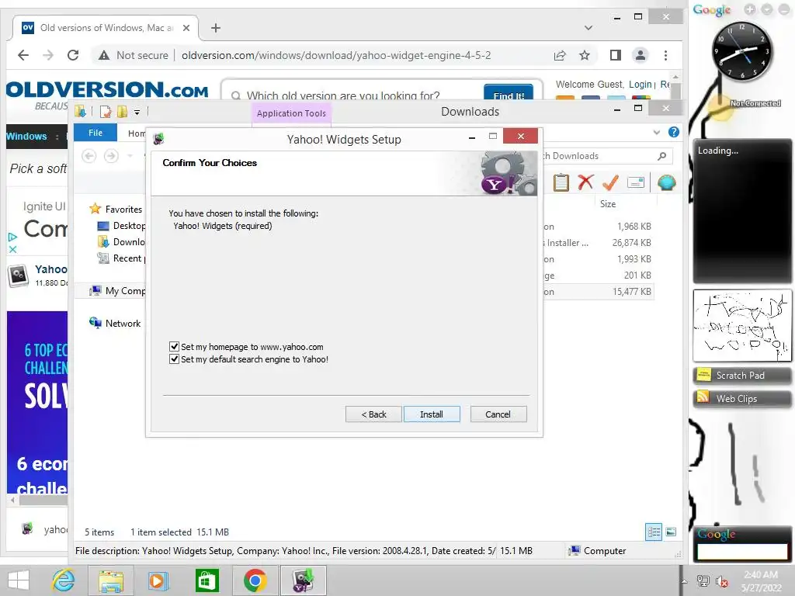Bookmark this page with star icon

tap(585, 55)
